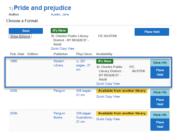Click Available from another library badge in 2008 row
The image size is (173, 132).
point(122,91)
